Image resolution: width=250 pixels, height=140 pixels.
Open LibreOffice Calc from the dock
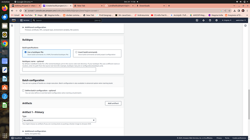(x=5, y=105)
